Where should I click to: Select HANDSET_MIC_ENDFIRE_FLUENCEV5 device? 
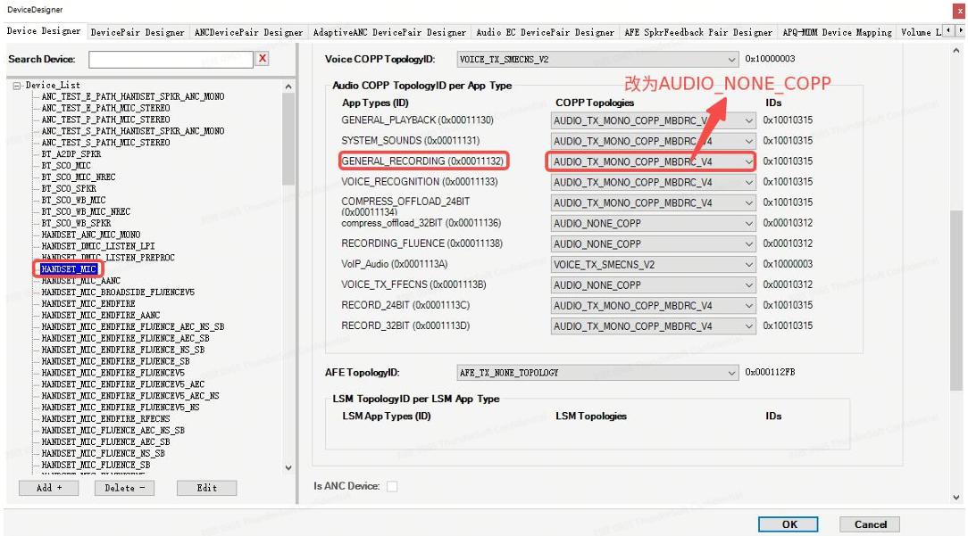[113, 373]
